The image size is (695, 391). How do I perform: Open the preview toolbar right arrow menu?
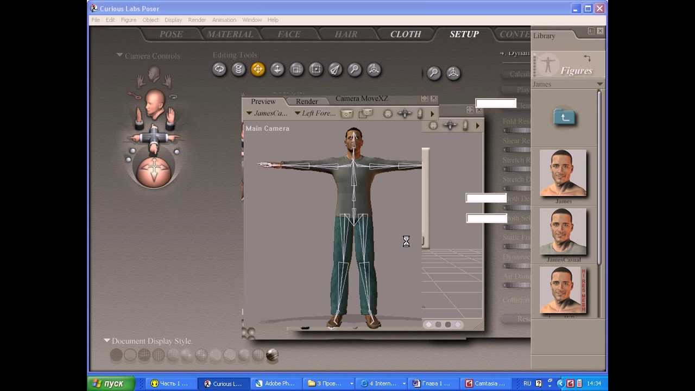[432, 113]
